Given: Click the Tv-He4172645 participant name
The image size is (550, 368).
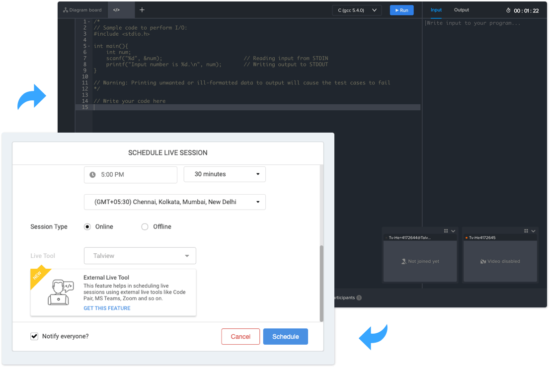Looking at the screenshot, I should pos(482,237).
